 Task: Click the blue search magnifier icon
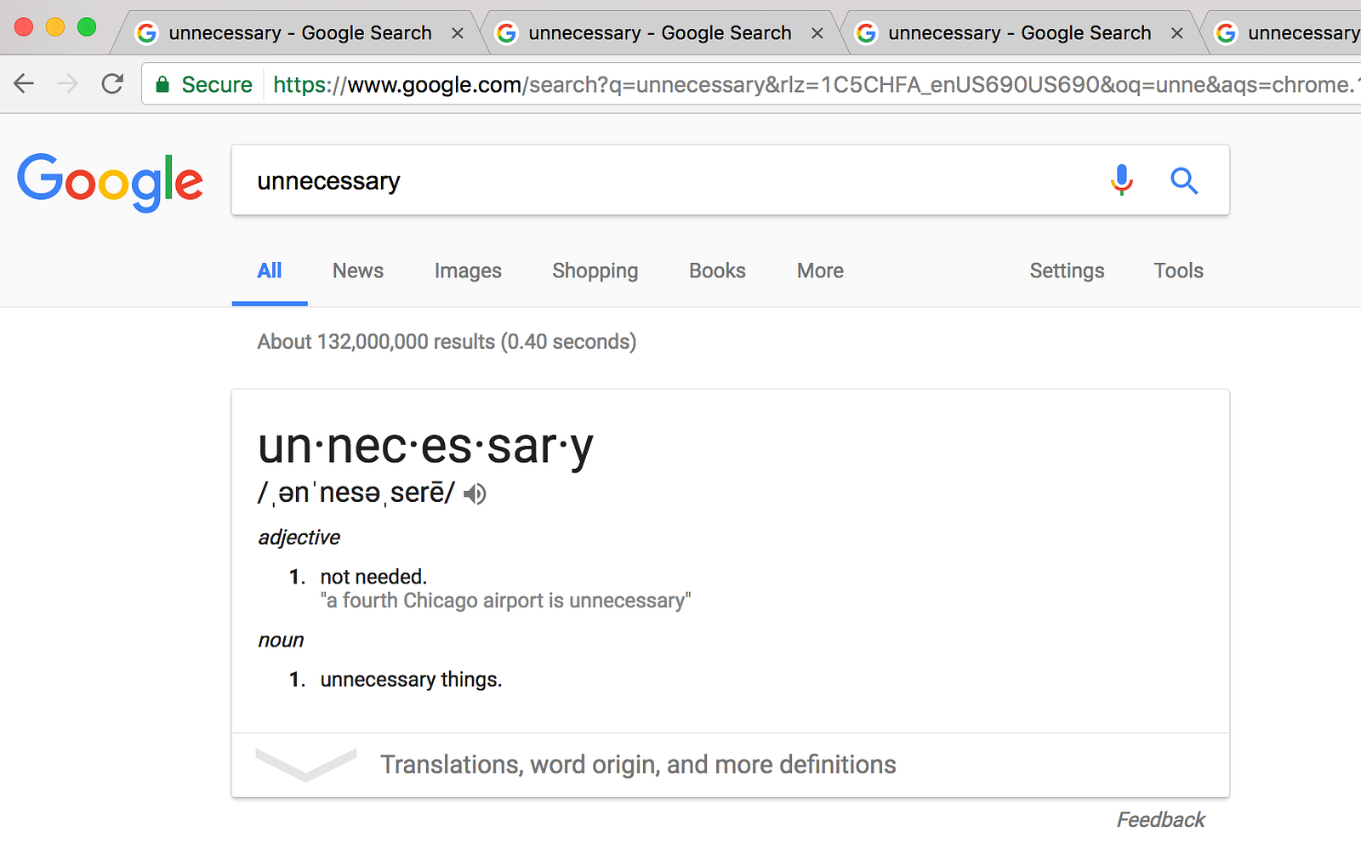(x=1183, y=180)
